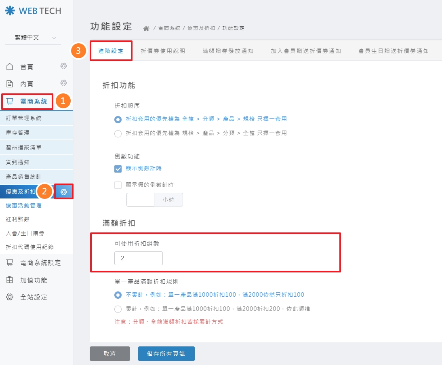Open settings gear beside 內頁
This screenshot has height=365, width=442.
tap(63, 83)
